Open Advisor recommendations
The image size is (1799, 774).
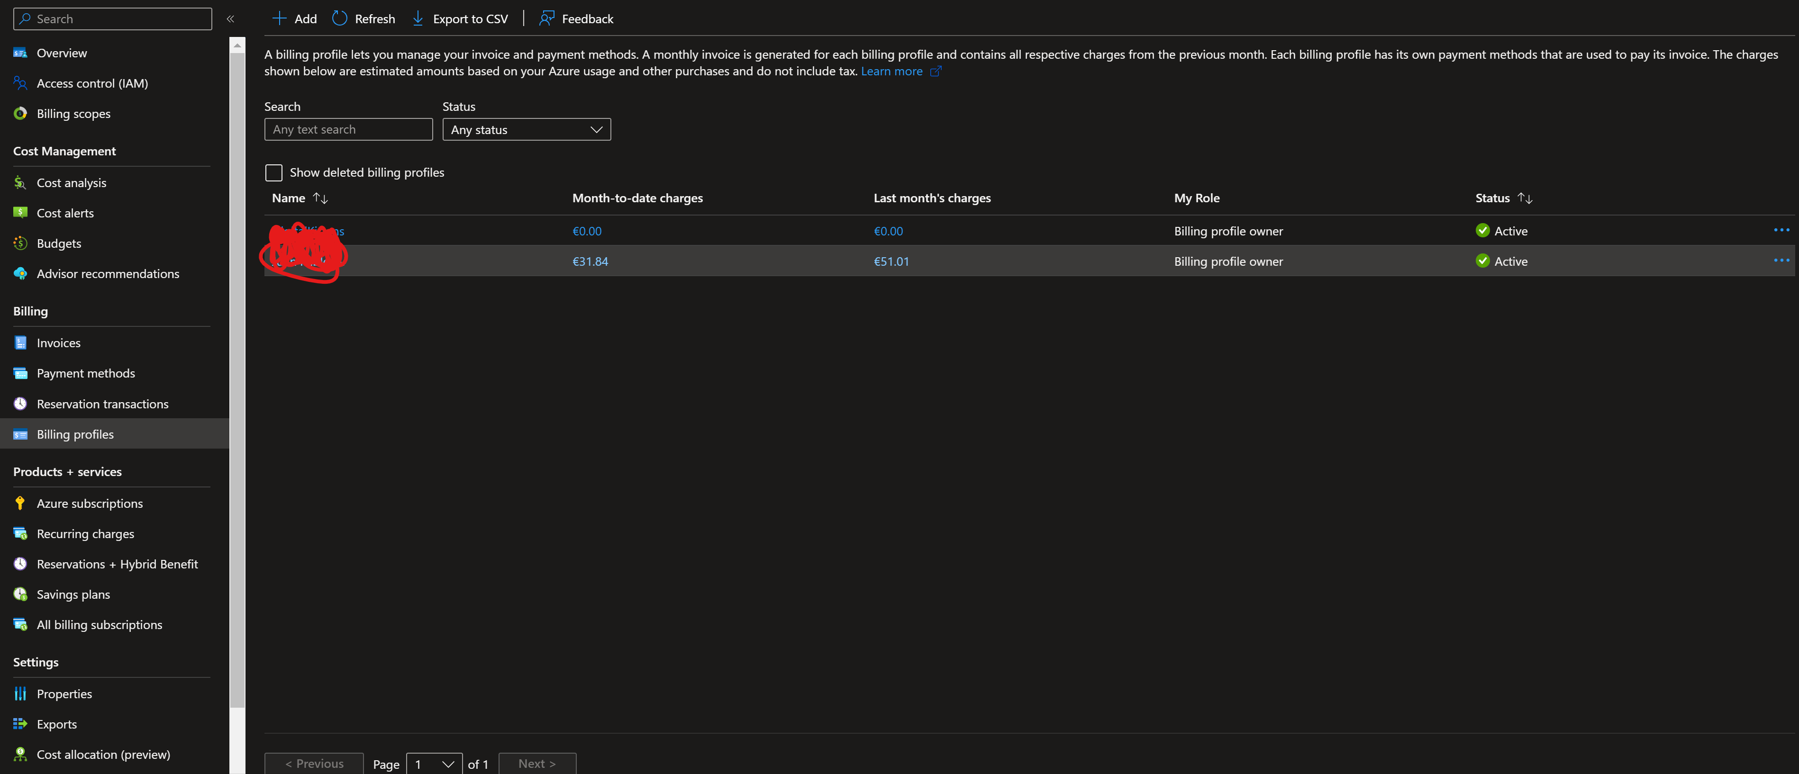pos(108,274)
